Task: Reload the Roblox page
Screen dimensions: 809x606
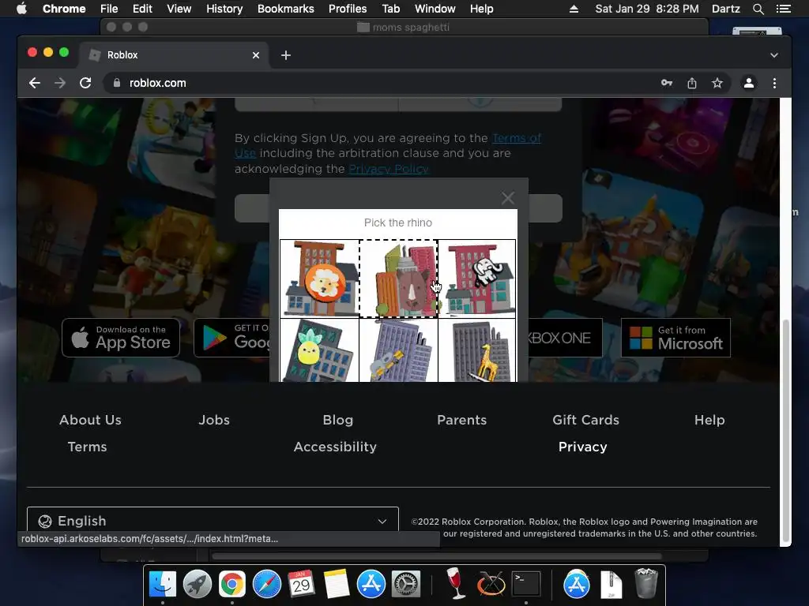Action: (x=85, y=83)
